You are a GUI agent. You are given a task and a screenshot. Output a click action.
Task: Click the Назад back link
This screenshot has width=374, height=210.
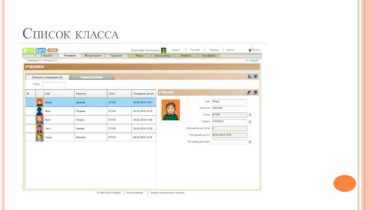[252, 61]
